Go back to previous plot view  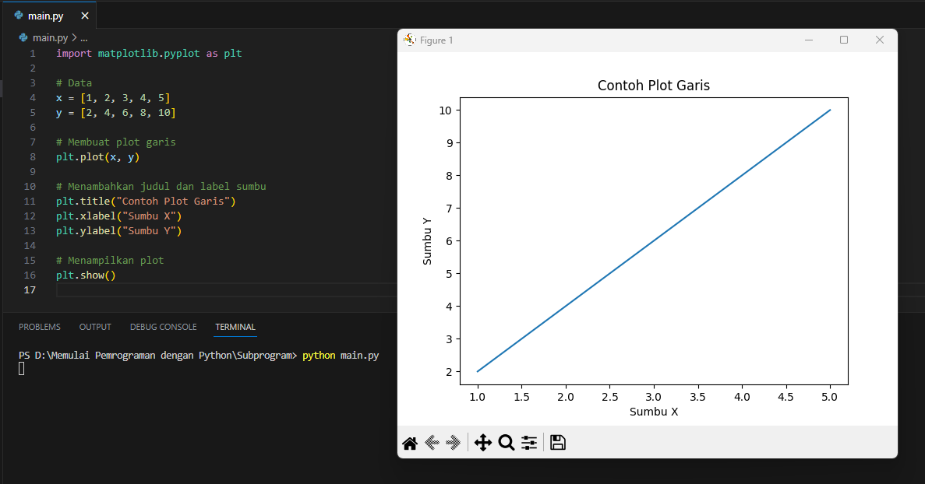(432, 443)
